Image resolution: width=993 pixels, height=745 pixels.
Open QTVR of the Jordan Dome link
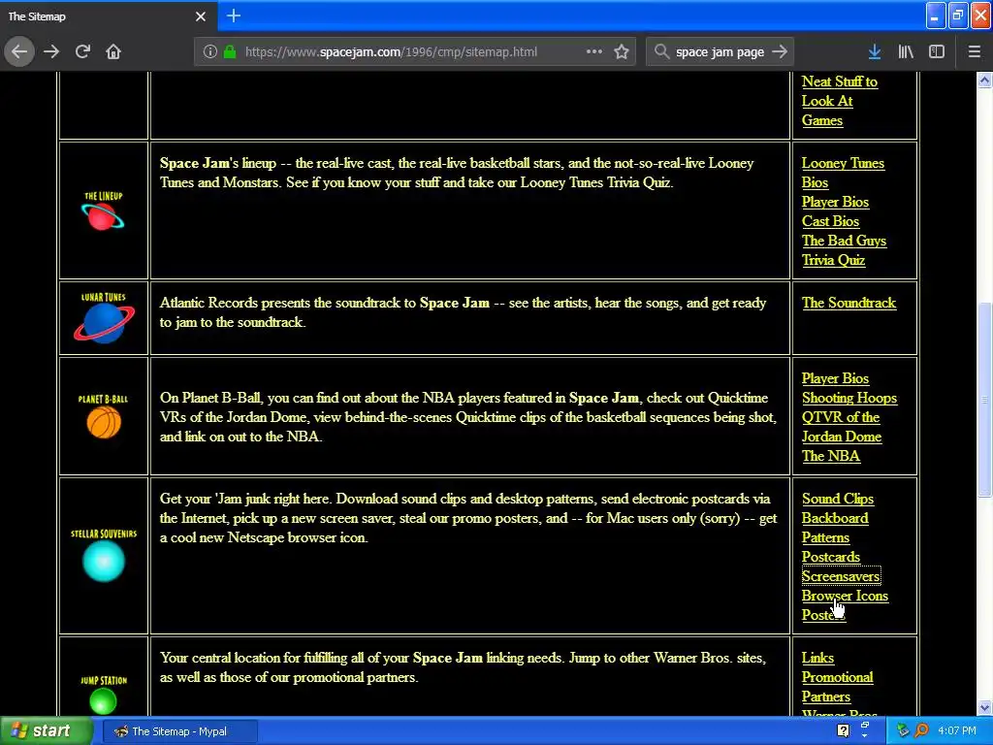click(x=841, y=427)
